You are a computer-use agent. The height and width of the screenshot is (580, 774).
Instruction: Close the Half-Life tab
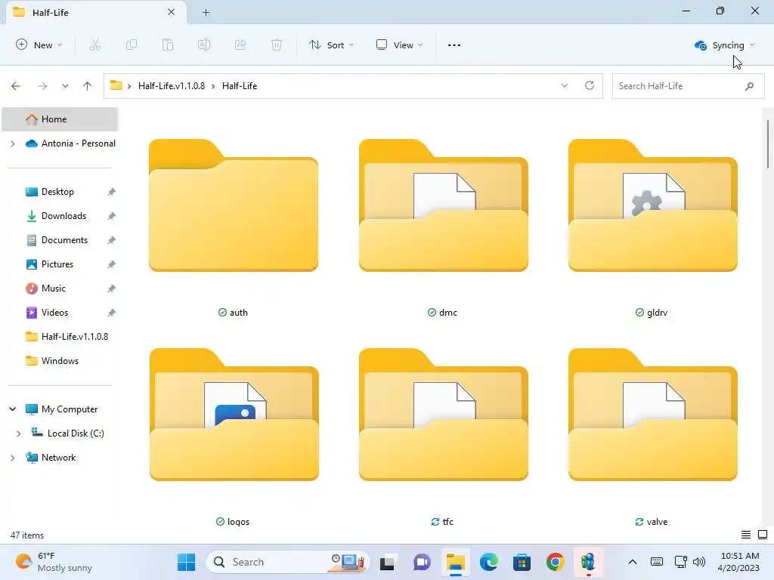(x=172, y=12)
